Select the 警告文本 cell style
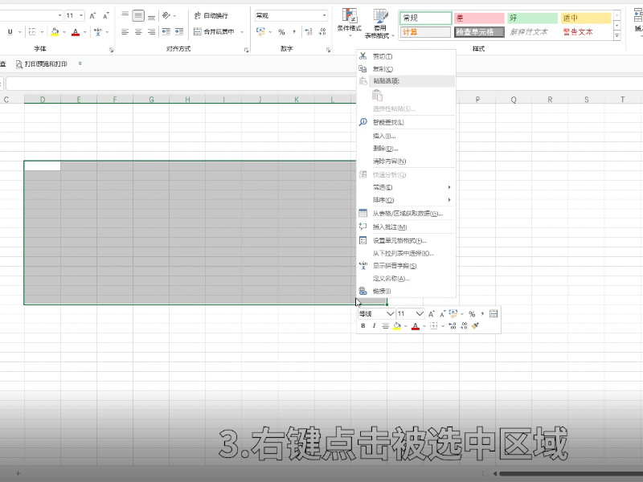 586,32
